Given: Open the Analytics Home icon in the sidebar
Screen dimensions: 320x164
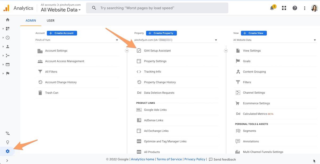Looking at the screenshot, I should 7,19.
